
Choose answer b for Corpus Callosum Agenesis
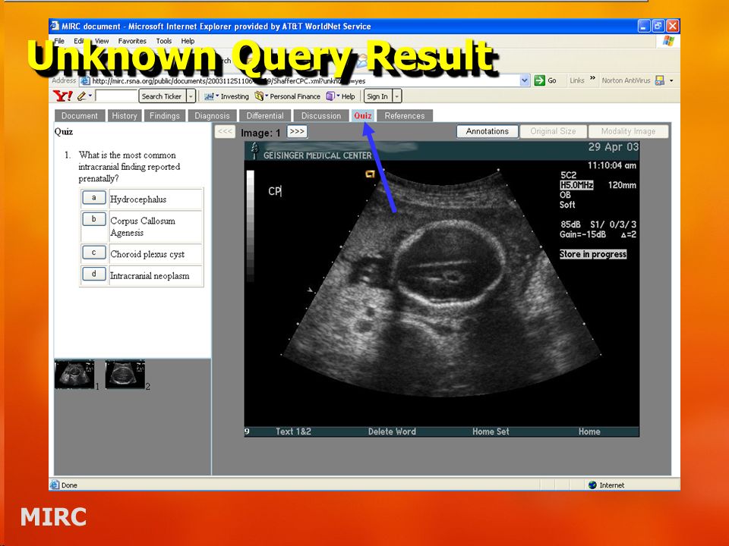94,218
